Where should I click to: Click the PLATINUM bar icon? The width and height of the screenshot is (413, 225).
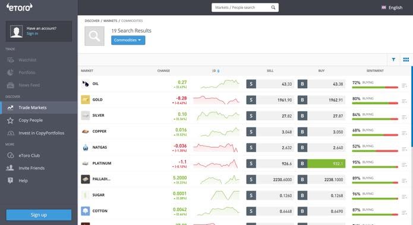point(86,163)
